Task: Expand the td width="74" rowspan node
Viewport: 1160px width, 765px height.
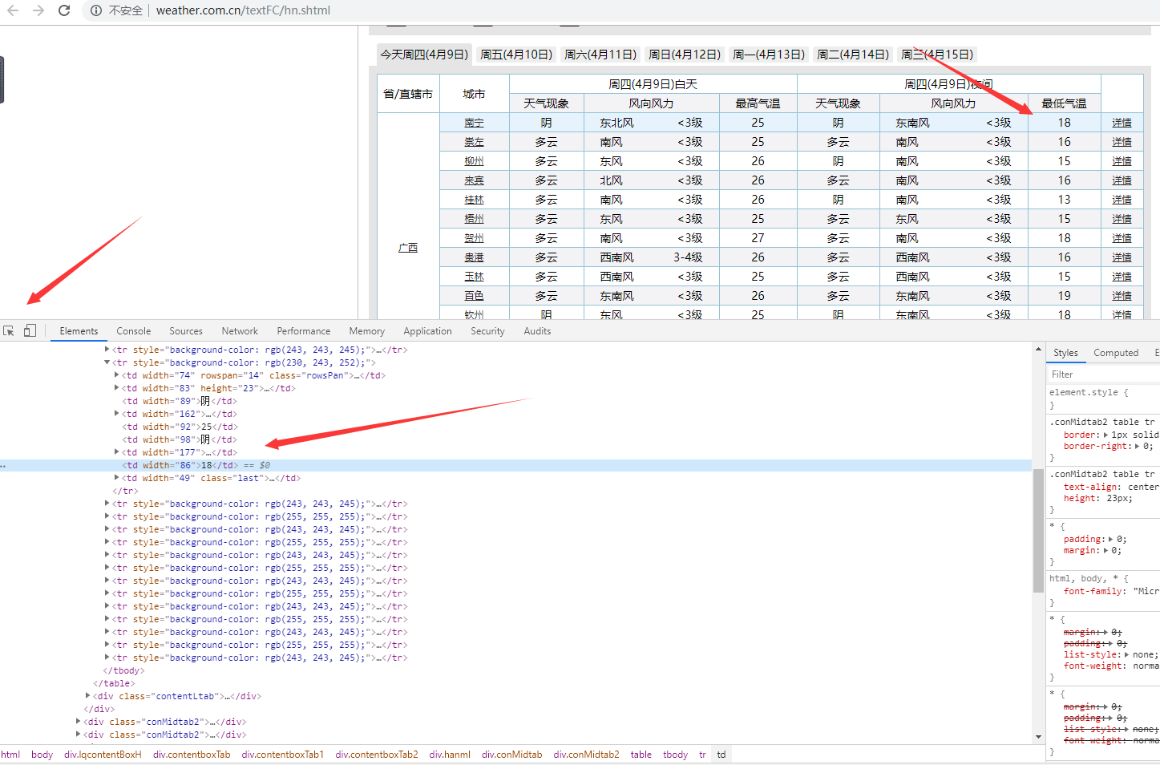Action: [x=116, y=375]
